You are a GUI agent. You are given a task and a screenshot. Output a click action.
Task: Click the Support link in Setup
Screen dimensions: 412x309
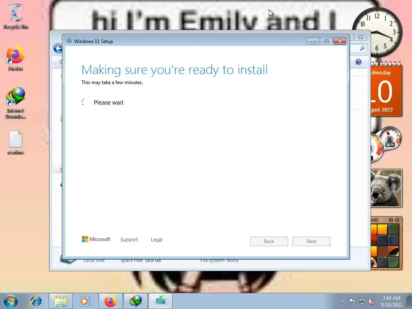coord(129,240)
